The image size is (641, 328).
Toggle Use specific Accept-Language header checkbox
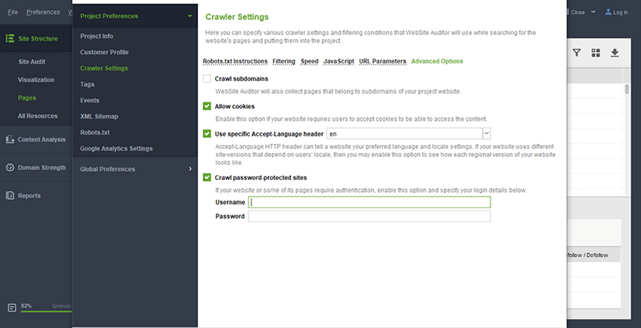pyautogui.click(x=207, y=134)
